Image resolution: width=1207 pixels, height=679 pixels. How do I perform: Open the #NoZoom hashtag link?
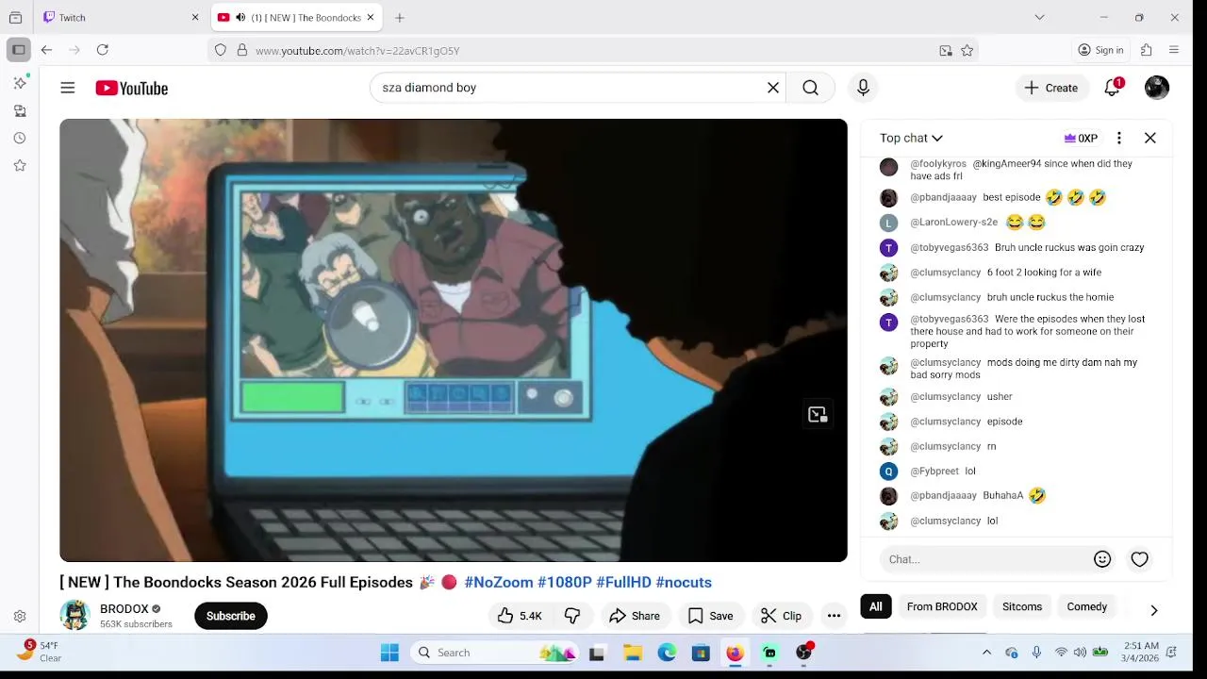tap(499, 582)
